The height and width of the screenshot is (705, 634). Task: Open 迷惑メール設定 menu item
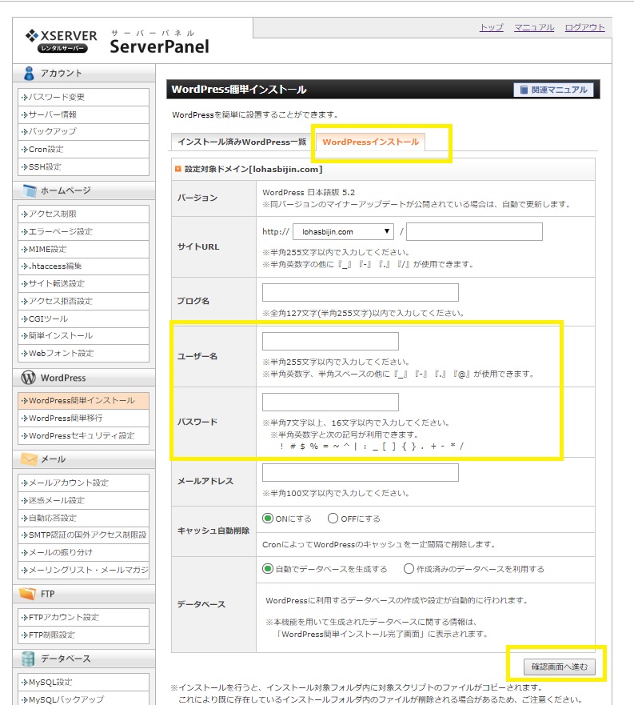pos(84,500)
